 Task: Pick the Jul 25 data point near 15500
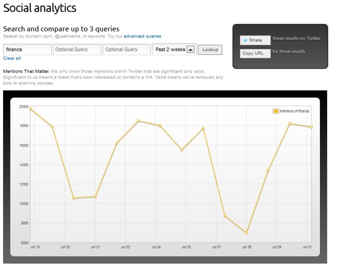click(x=182, y=150)
